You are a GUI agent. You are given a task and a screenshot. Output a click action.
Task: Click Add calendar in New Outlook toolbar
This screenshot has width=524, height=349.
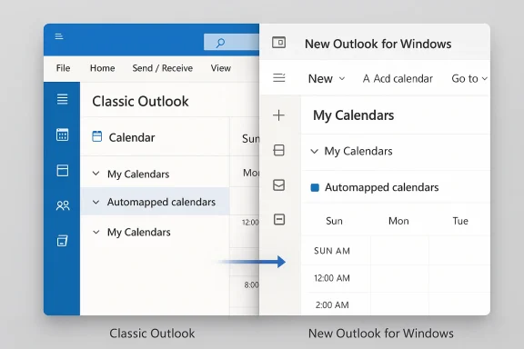pyautogui.click(x=398, y=79)
